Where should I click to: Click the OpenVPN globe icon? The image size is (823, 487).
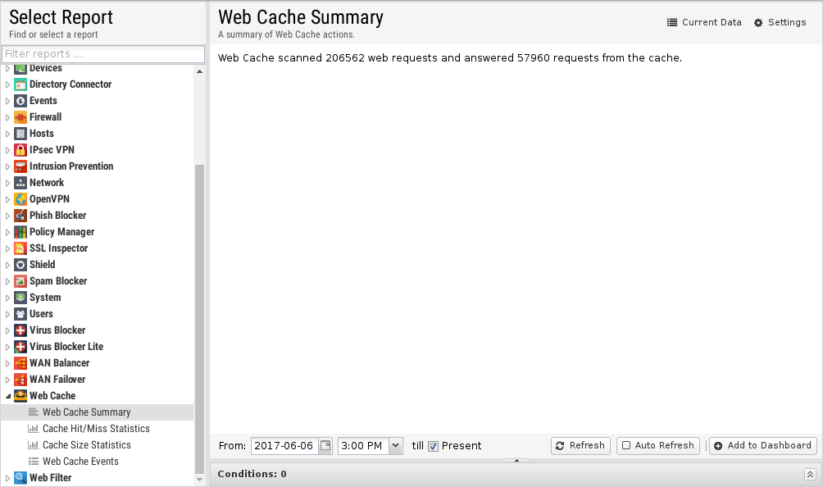click(x=20, y=199)
